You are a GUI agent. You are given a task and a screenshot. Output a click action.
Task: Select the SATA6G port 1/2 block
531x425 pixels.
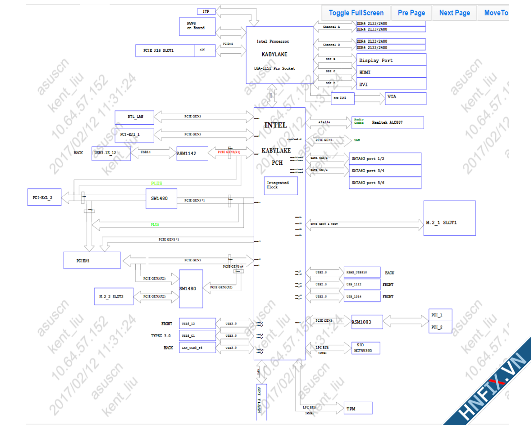pyautogui.click(x=386, y=158)
